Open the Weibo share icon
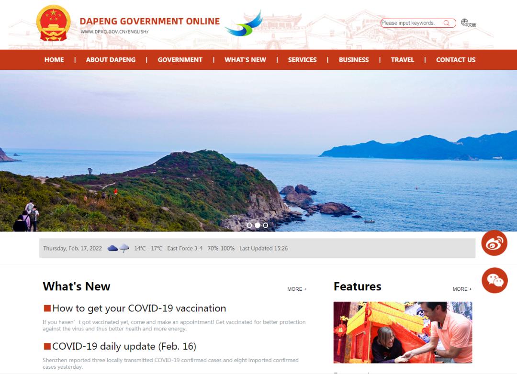 [x=494, y=243]
